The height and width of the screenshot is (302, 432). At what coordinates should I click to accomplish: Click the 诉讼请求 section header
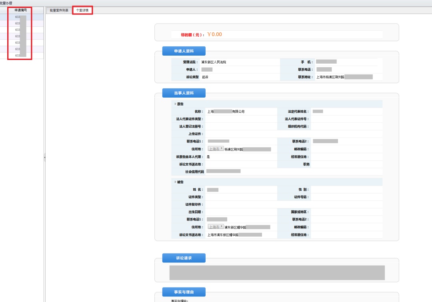pos(184,258)
